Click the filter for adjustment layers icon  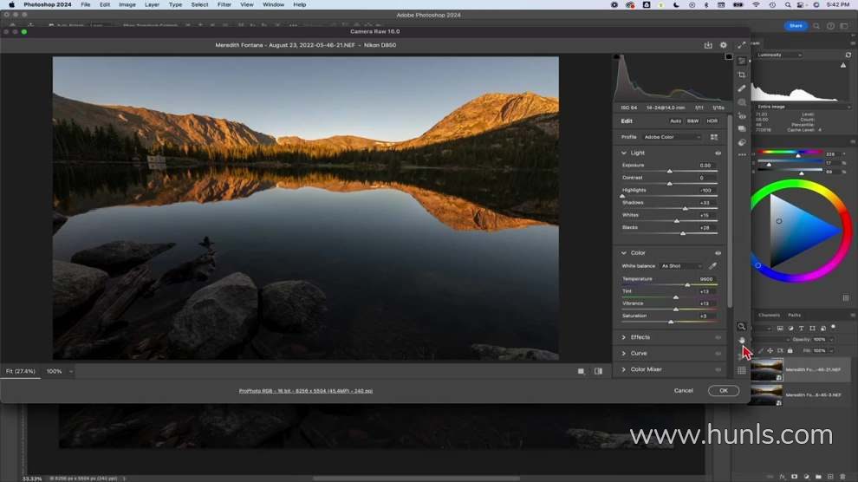[x=790, y=329]
